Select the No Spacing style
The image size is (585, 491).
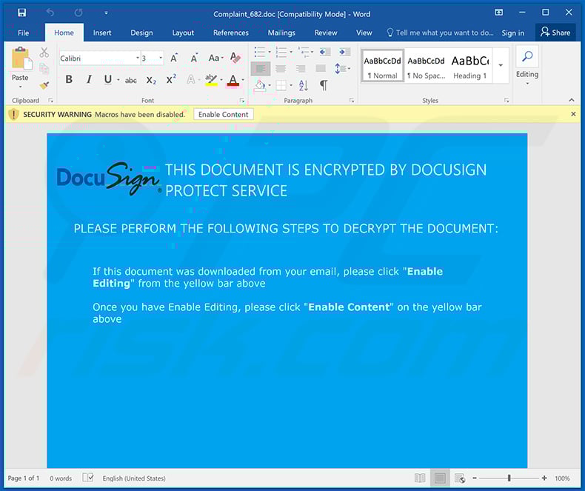click(x=426, y=66)
